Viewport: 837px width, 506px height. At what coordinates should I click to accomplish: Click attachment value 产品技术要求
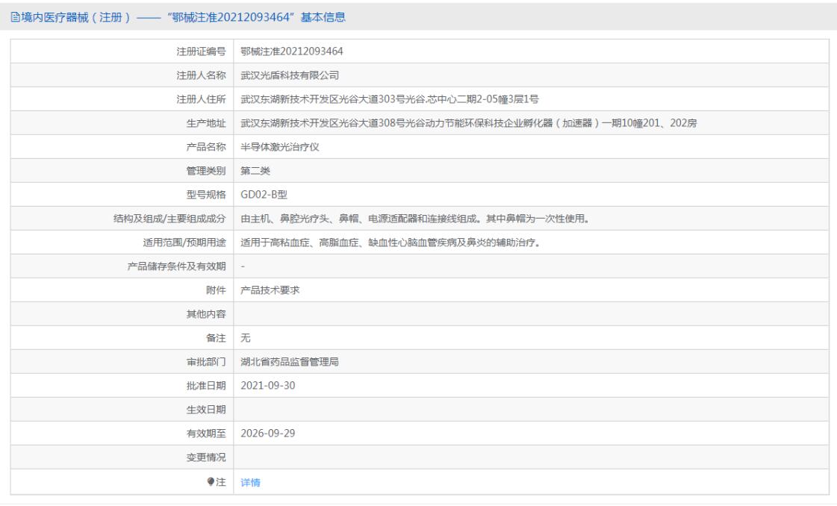point(270,290)
